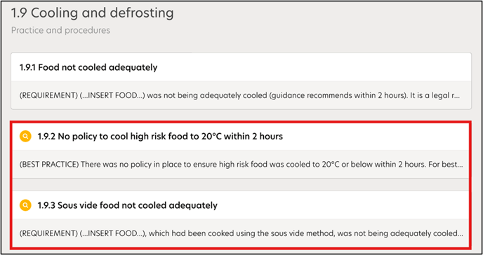
Task: Click the INSERT FOOD placeholder in item 1.9.3
Action: (113, 233)
